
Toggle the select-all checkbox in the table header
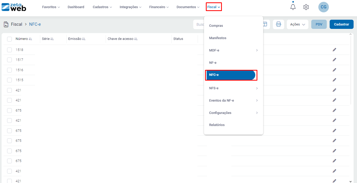pos(9,39)
